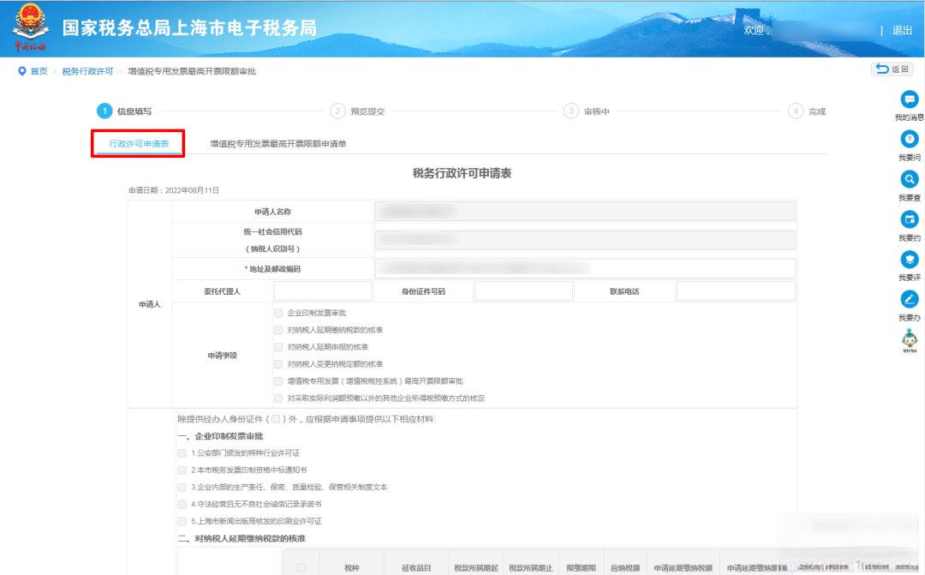Click the 我要约 appointment icon

click(910, 220)
